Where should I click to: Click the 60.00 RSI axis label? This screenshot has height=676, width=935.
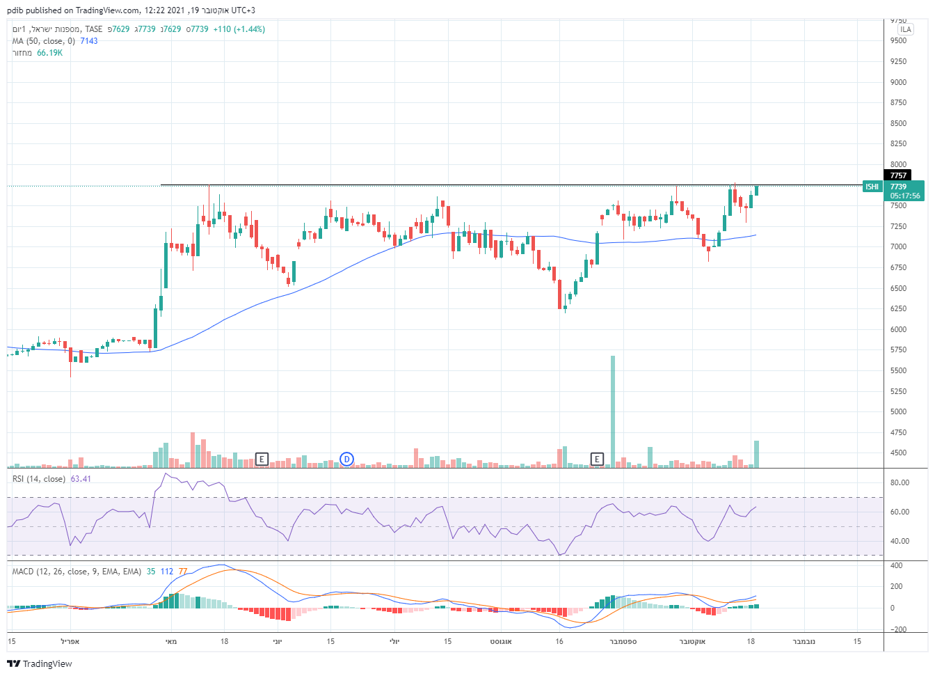(x=900, y=512)
